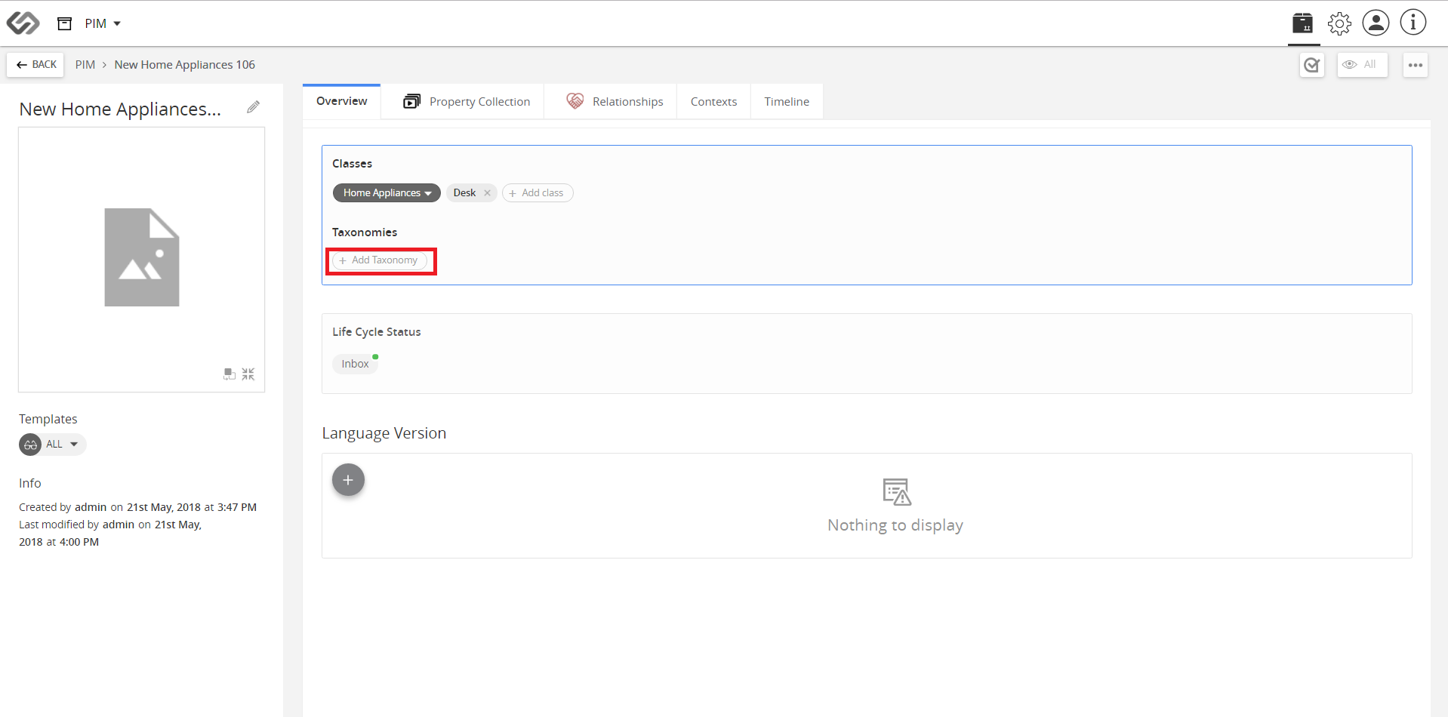Open the product basket icon in header
The image size is (1448, 717).
coord(1302,23)
